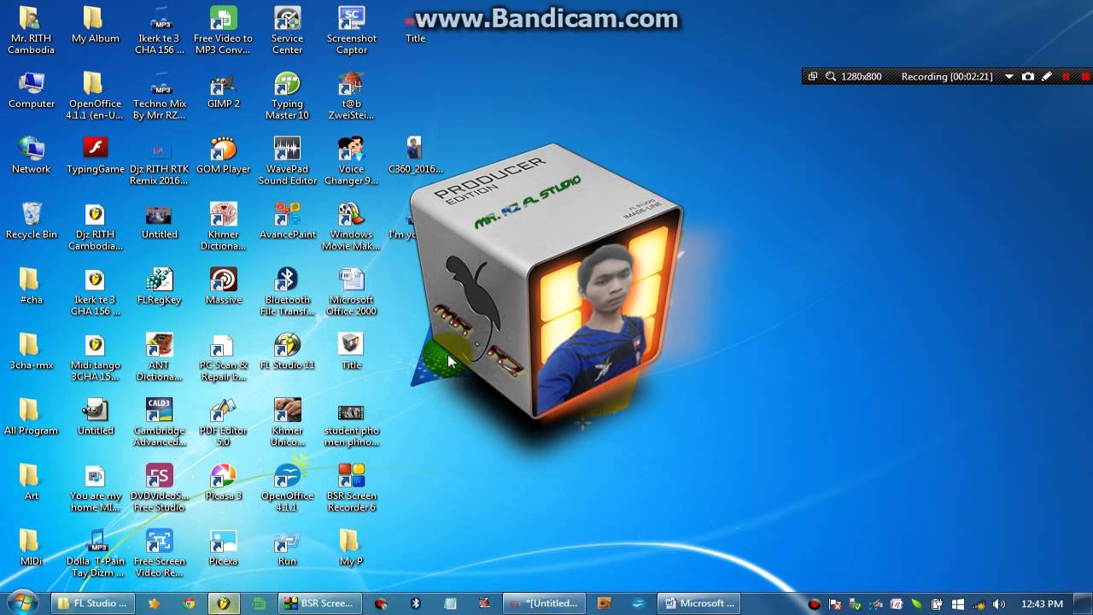Select the Cambridge Advanced dictionary icon

click(159, 423)
